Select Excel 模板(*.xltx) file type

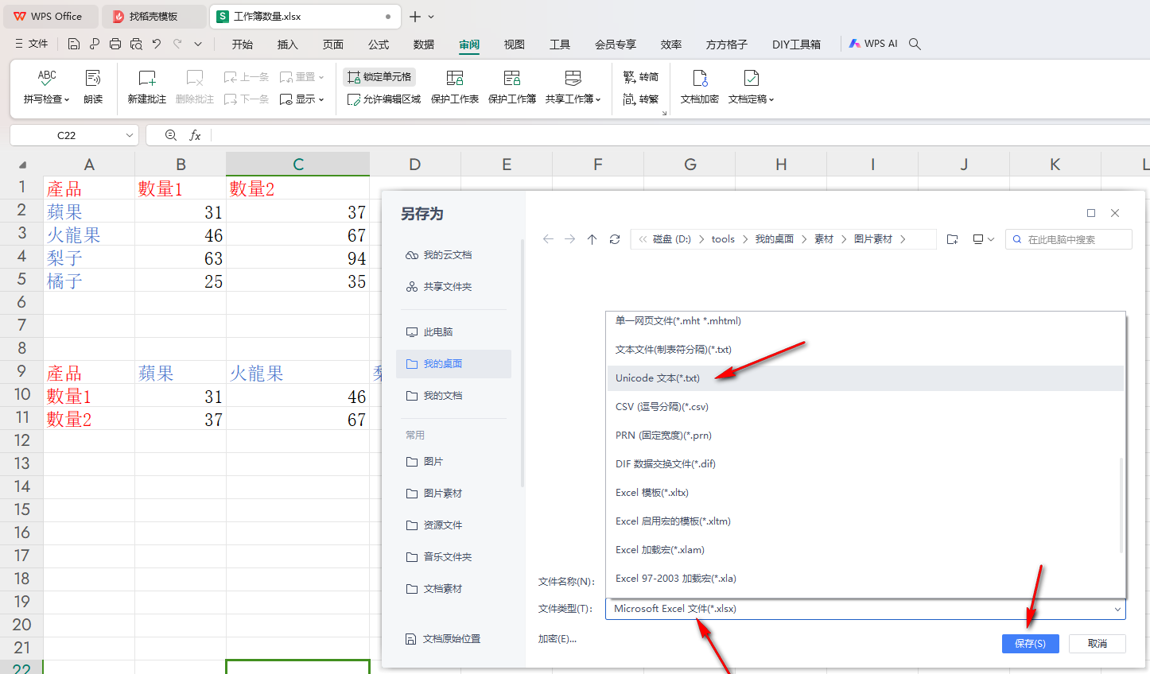click(864, 493)
